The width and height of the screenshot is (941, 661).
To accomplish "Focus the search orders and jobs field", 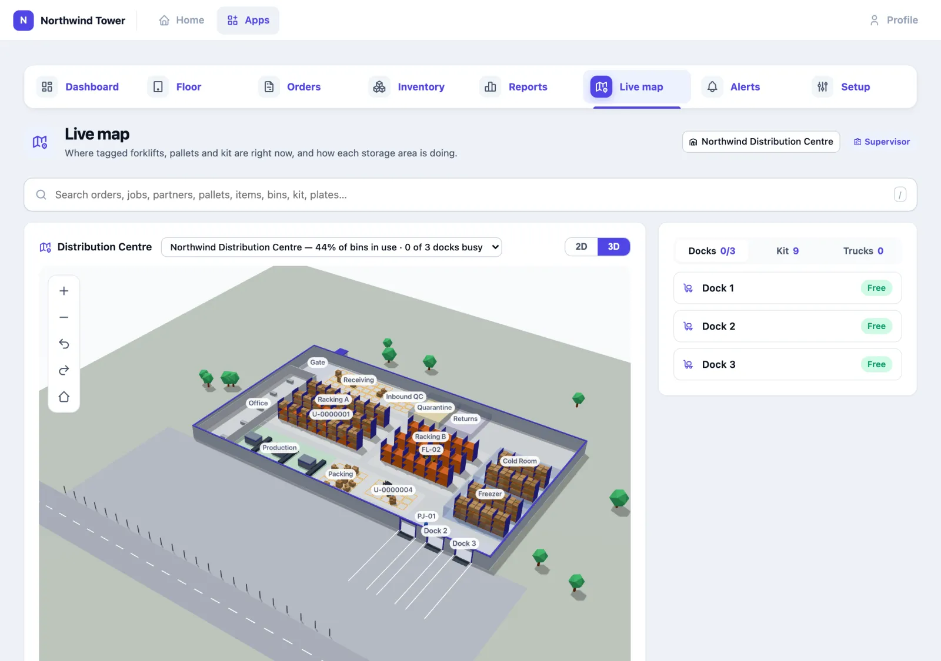I will [x=470, y=194].
